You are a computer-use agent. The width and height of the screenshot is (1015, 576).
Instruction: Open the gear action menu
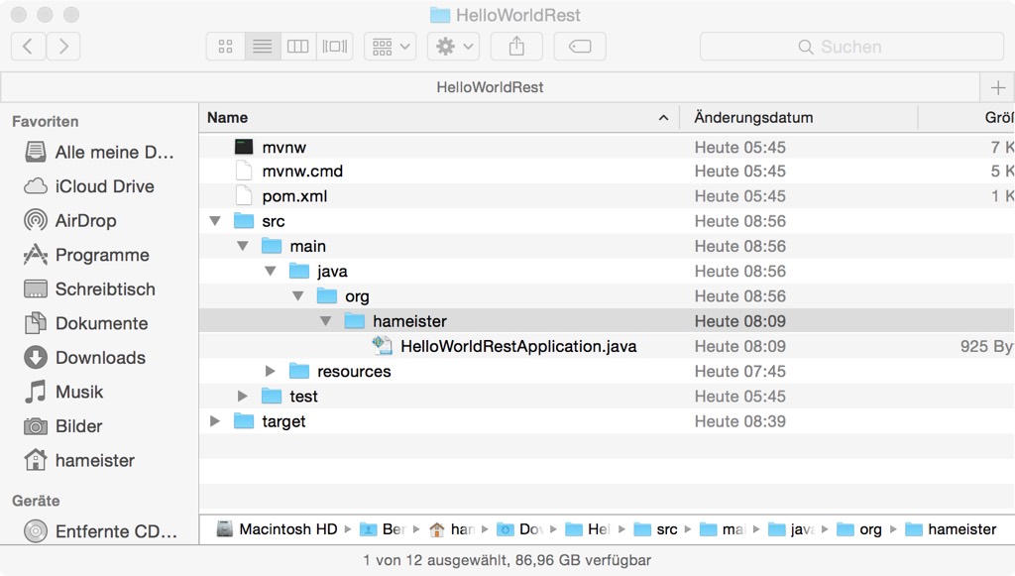(454, 47)
